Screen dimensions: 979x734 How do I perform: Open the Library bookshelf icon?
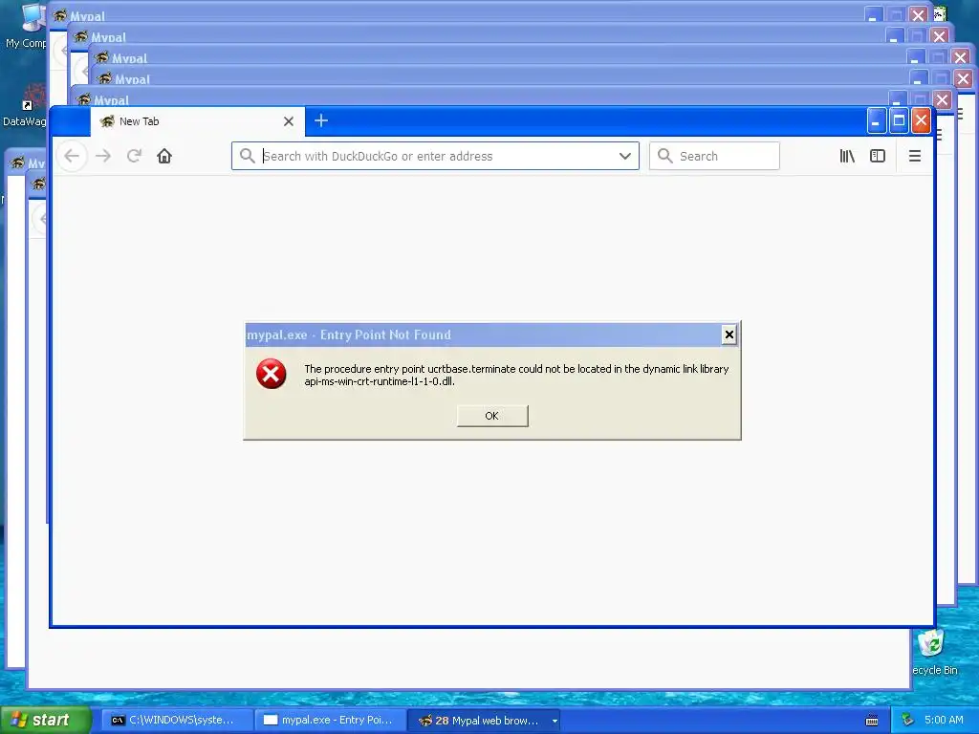(847, 156)
